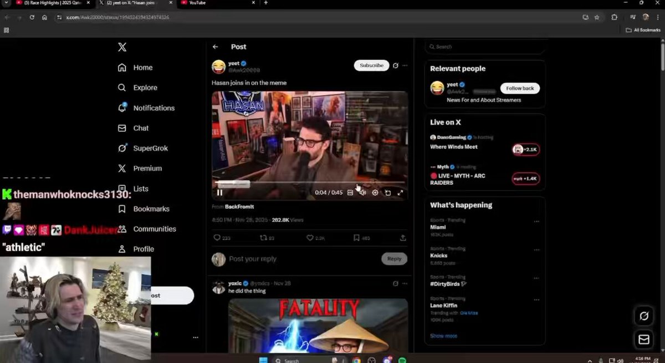Open yeet's profile avatar on post

click(218, 67)
